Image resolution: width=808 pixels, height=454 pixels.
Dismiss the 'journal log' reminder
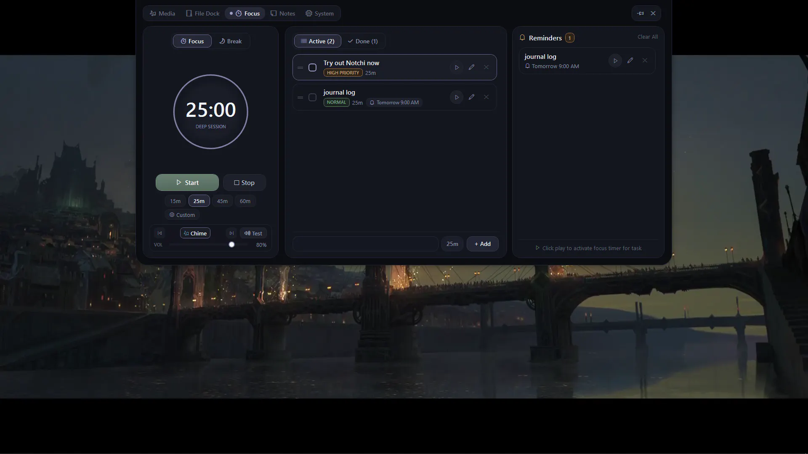(x=645, y=61)
